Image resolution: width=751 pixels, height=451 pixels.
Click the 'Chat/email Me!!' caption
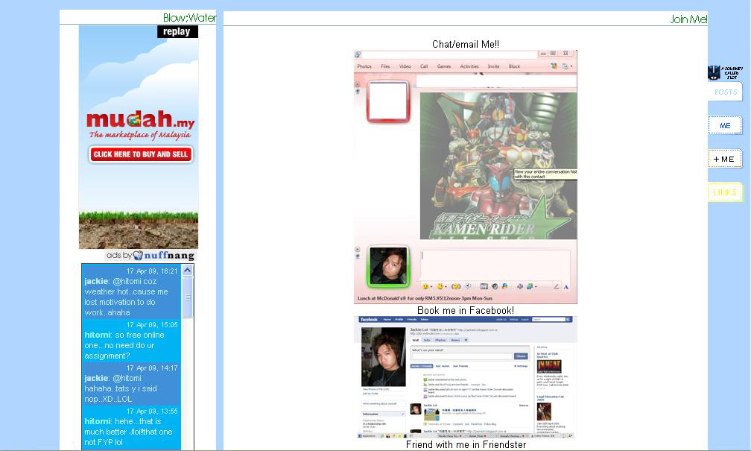[x=466, y=44]
